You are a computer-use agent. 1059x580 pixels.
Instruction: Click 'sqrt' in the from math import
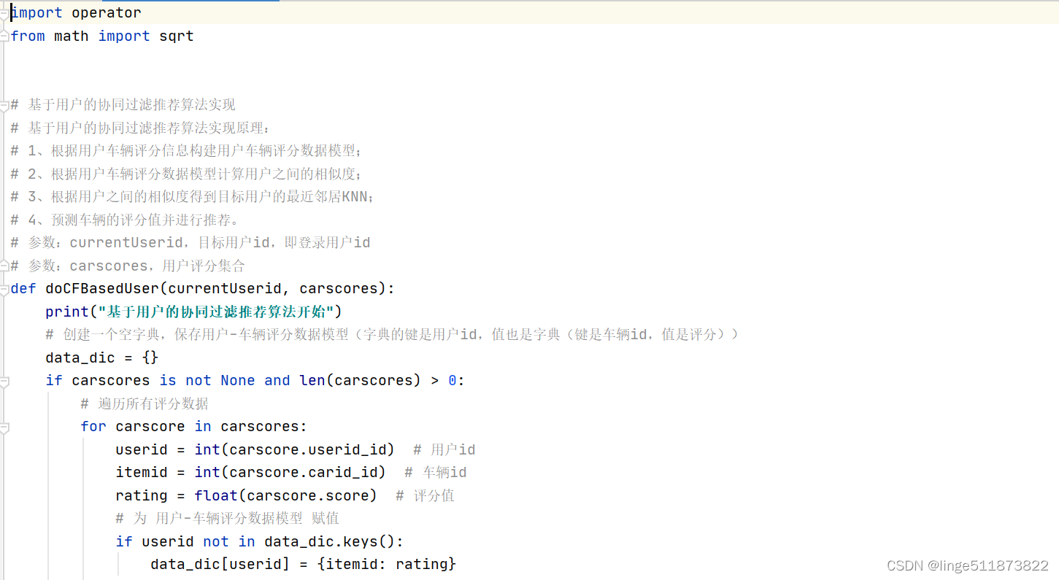177,36
